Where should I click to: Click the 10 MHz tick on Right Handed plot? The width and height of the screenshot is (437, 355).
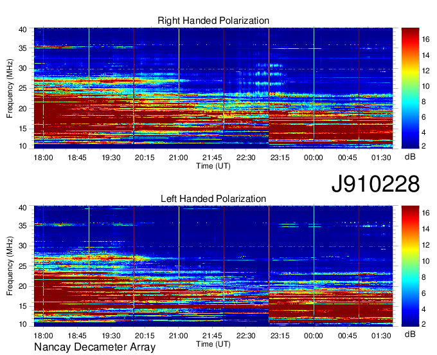tap(22, 146)
